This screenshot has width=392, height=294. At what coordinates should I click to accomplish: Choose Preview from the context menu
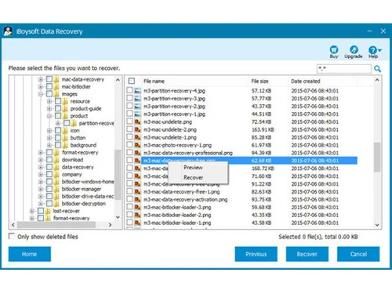click(193, 168)
